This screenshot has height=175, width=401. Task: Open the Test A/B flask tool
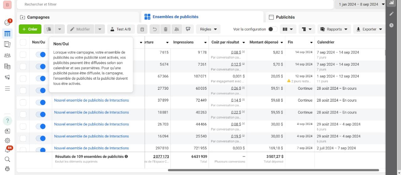click(x=121, y=29)
